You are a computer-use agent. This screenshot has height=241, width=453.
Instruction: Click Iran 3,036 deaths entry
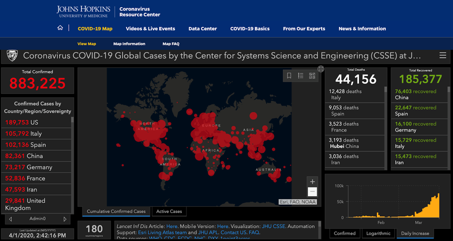355,159
